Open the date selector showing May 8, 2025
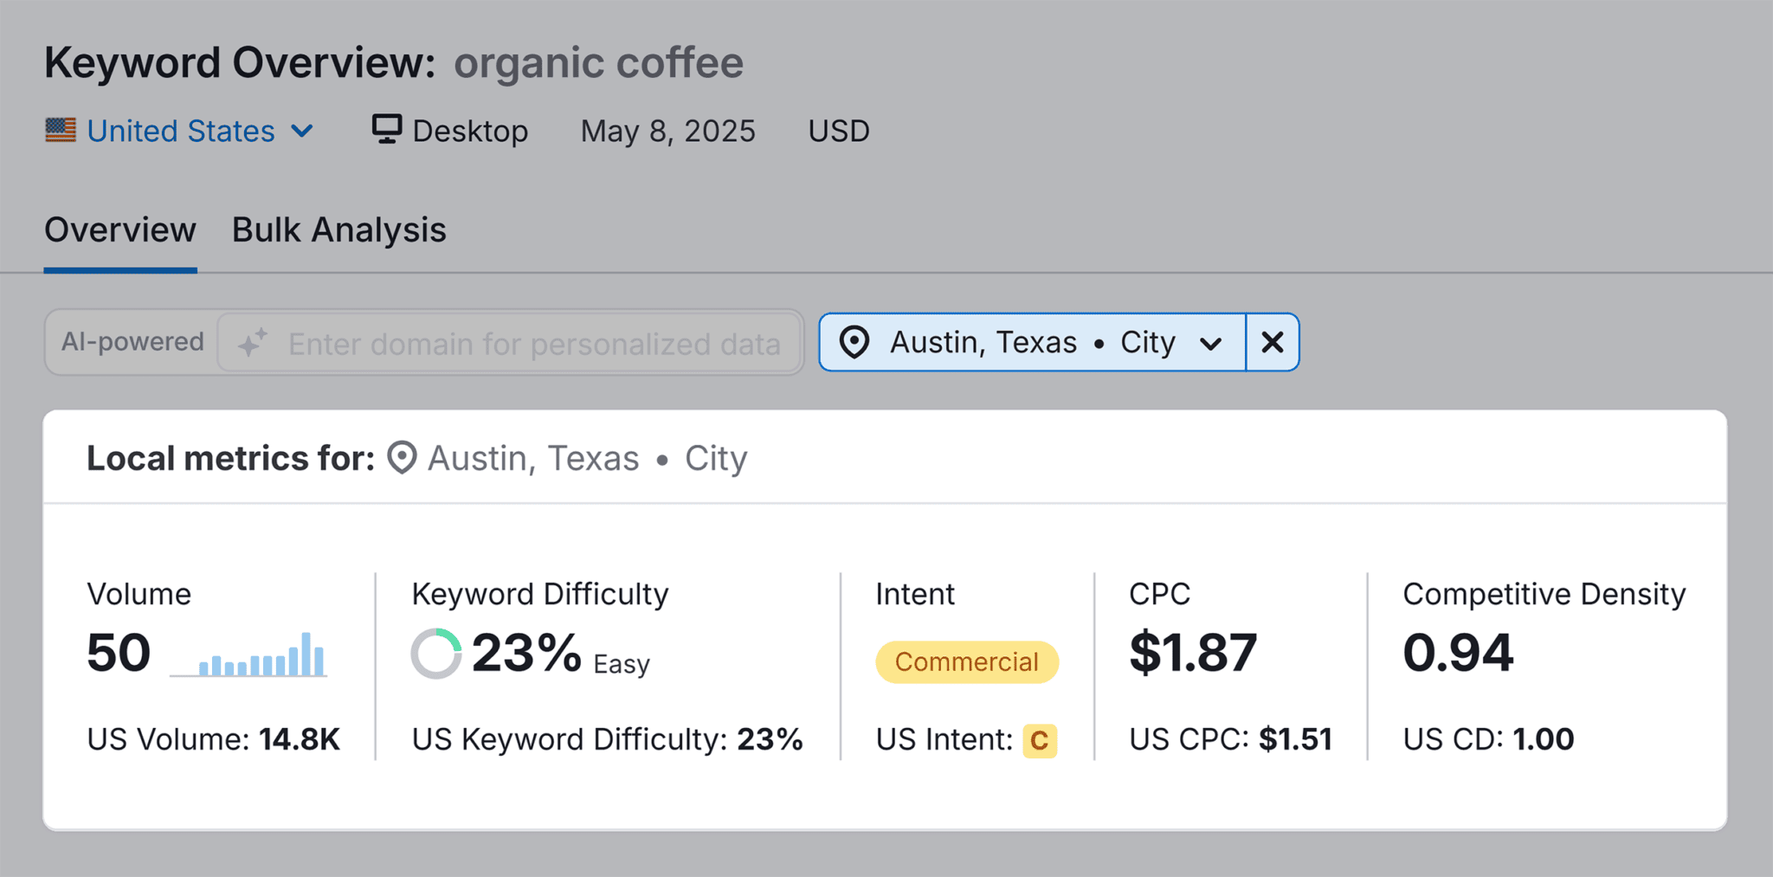This screenshot has height=877, width=1773. 667,131
